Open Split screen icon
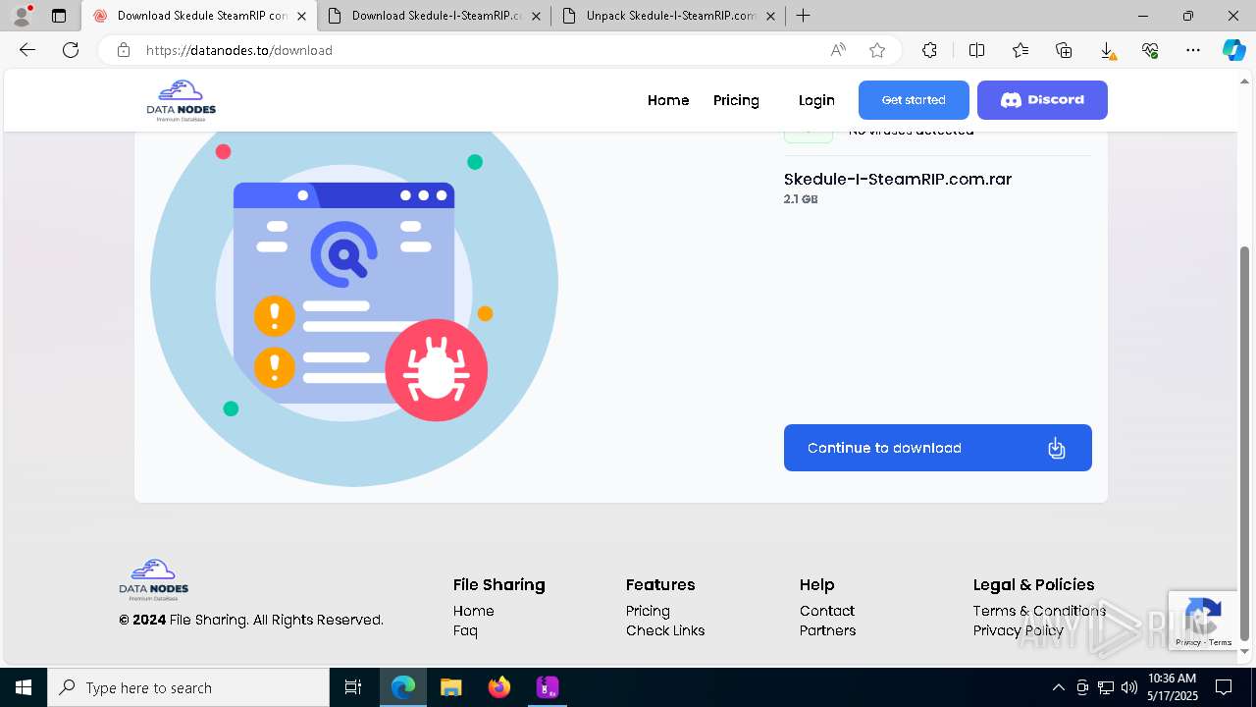The image size is (1256, 707). tap(976, 50)
